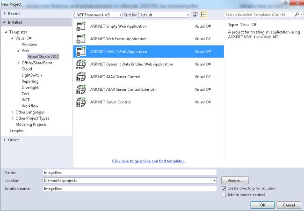Screen dimensions: 304x211
Task: Click the ASP.NET Web Forms Application icon
Action: click(81, 39)
